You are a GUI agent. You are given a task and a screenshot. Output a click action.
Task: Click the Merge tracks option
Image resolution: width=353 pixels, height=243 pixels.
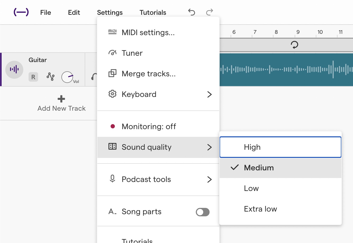tap(148, 74)
